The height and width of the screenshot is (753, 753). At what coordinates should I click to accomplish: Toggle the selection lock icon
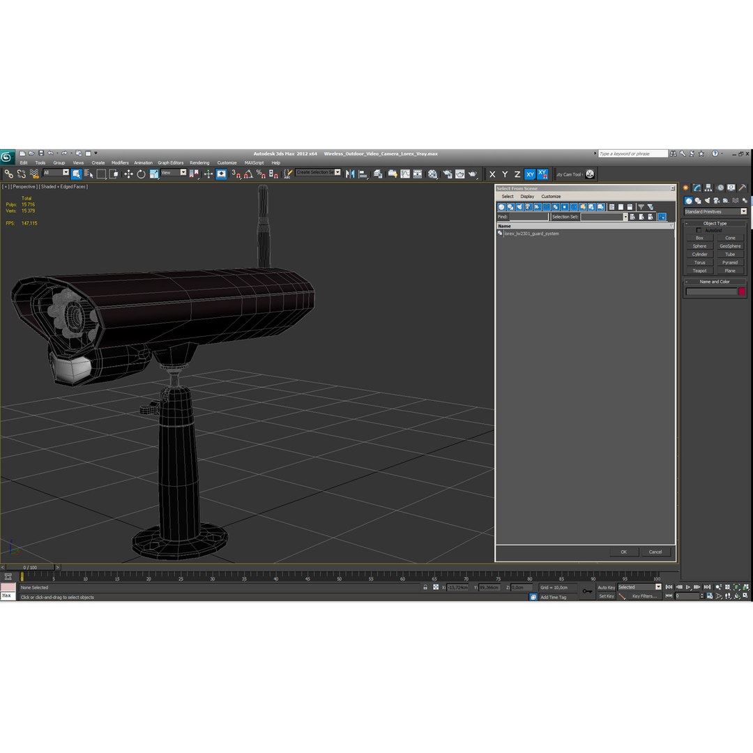click(x=425, y=587)
